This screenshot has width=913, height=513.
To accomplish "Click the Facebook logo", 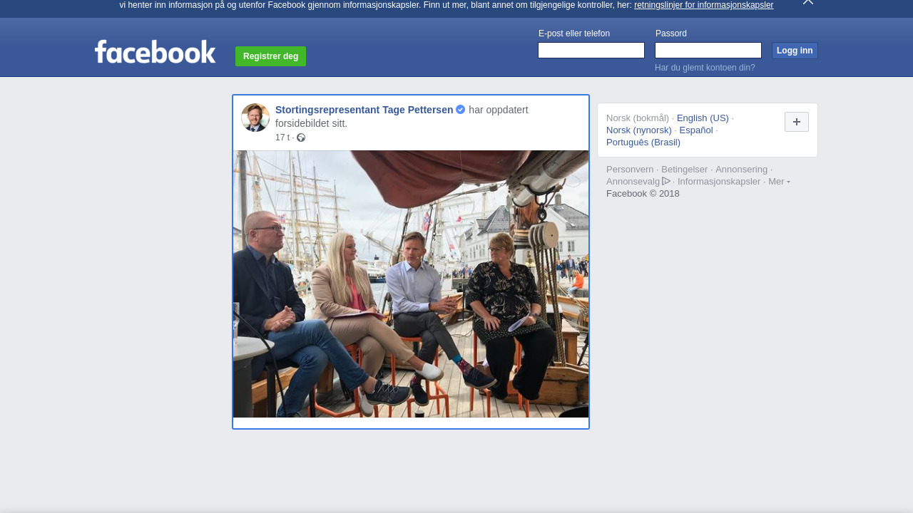I will (155, 52).
